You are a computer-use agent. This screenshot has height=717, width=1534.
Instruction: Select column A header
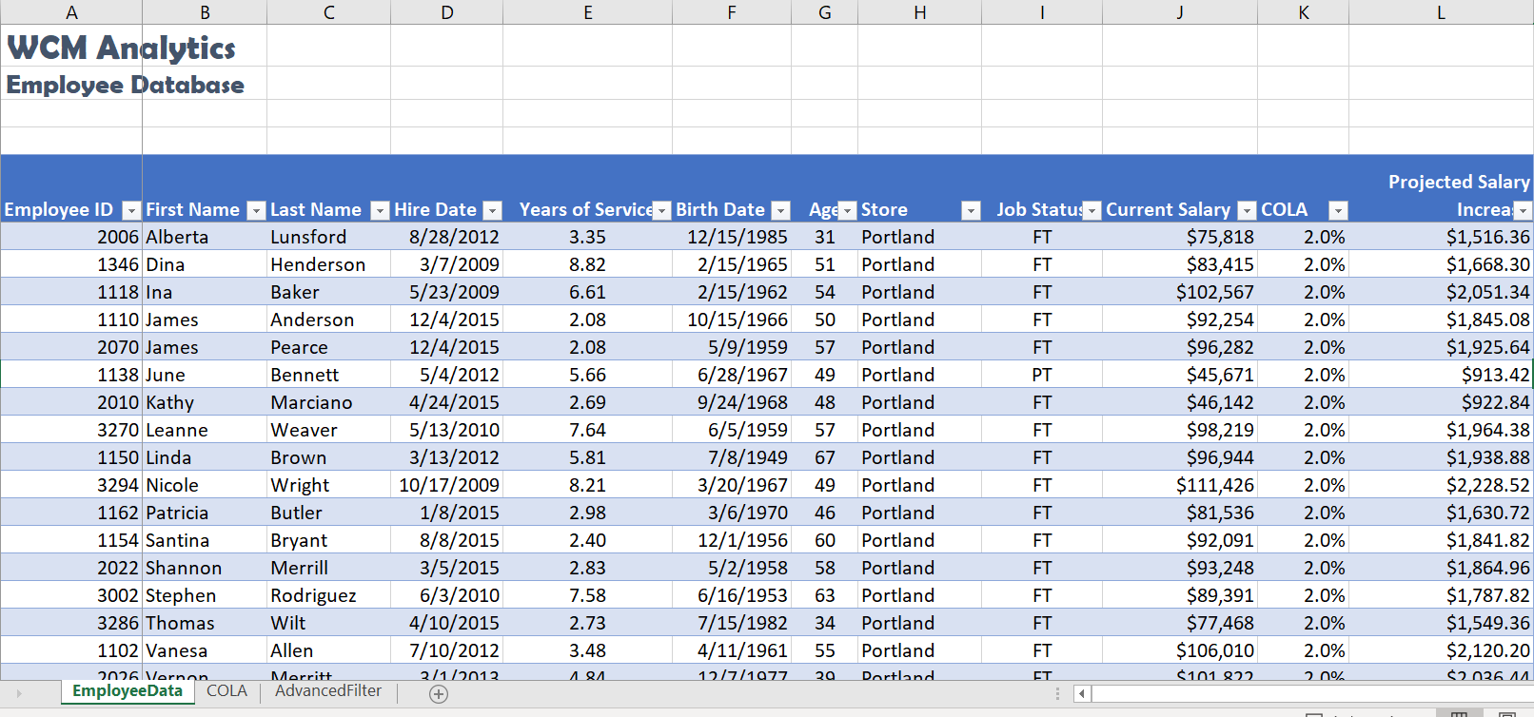tap(71, 12)
